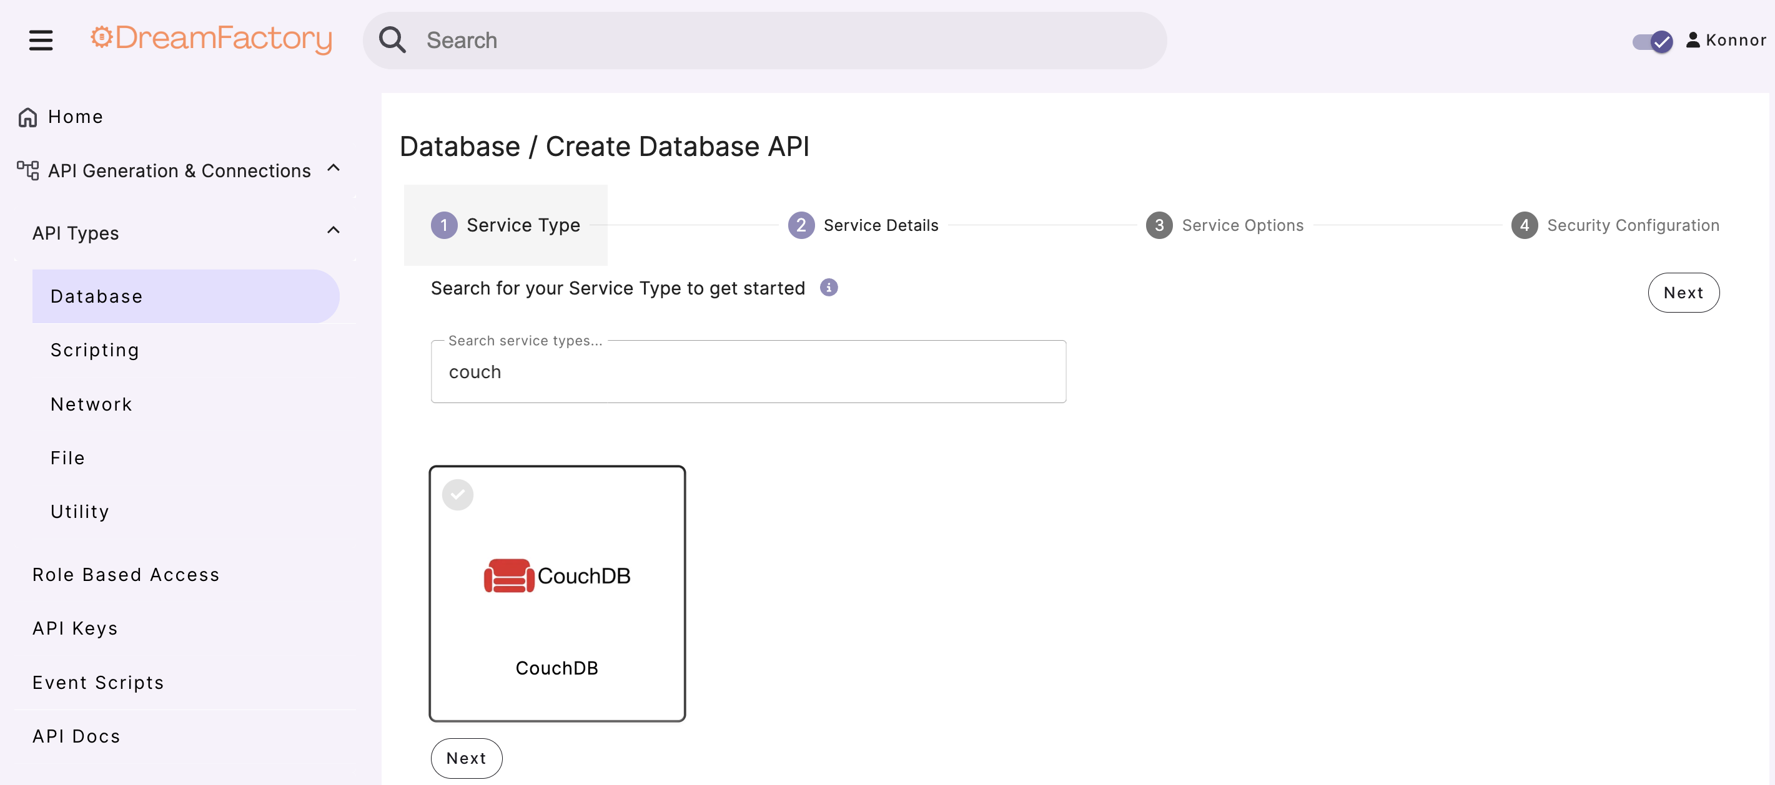Toggle the theme switch near Konnor
Viewport: 1775px width, 785px height.
[x=1653, y=41]
